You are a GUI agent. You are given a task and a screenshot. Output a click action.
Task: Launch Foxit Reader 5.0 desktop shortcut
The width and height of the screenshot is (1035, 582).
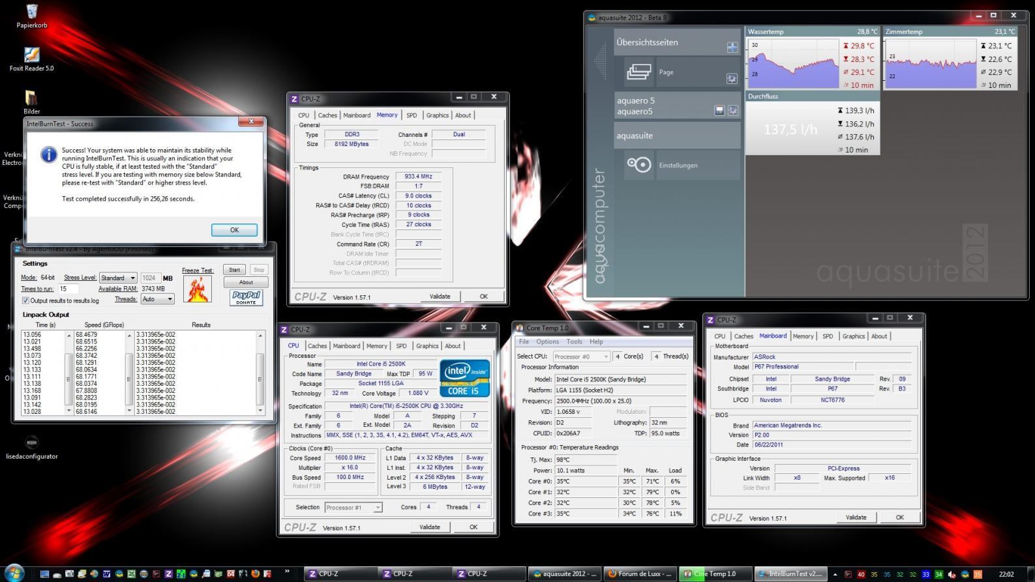coord(31,59)
